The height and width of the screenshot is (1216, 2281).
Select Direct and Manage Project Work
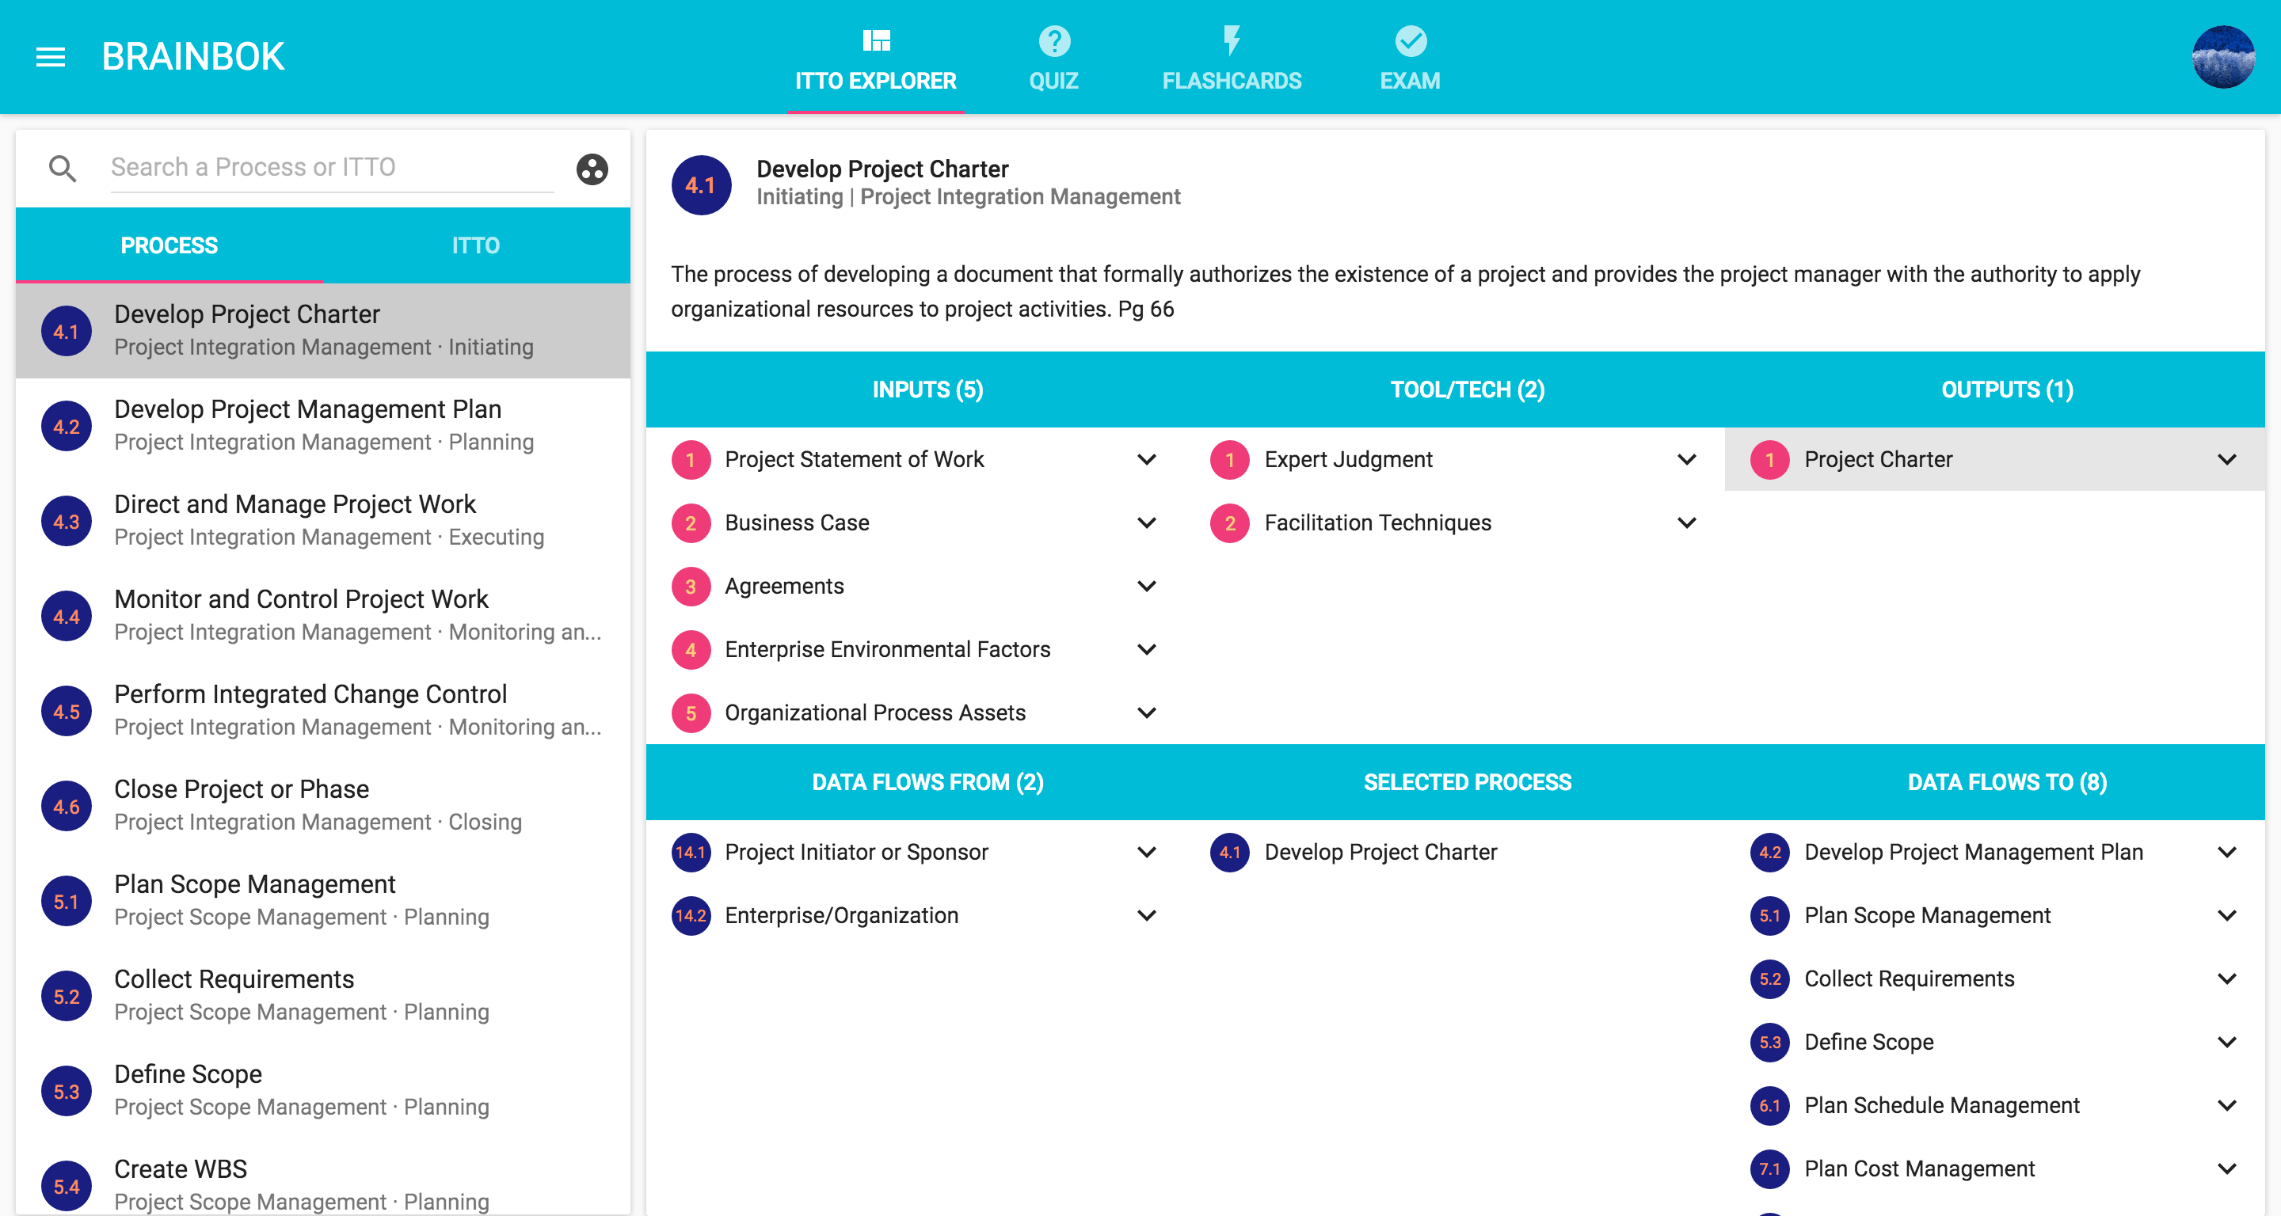click(323, 519)
